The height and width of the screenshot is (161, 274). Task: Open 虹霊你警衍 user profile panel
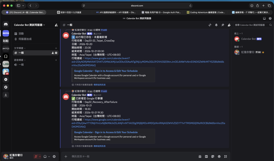click(17, 156)
